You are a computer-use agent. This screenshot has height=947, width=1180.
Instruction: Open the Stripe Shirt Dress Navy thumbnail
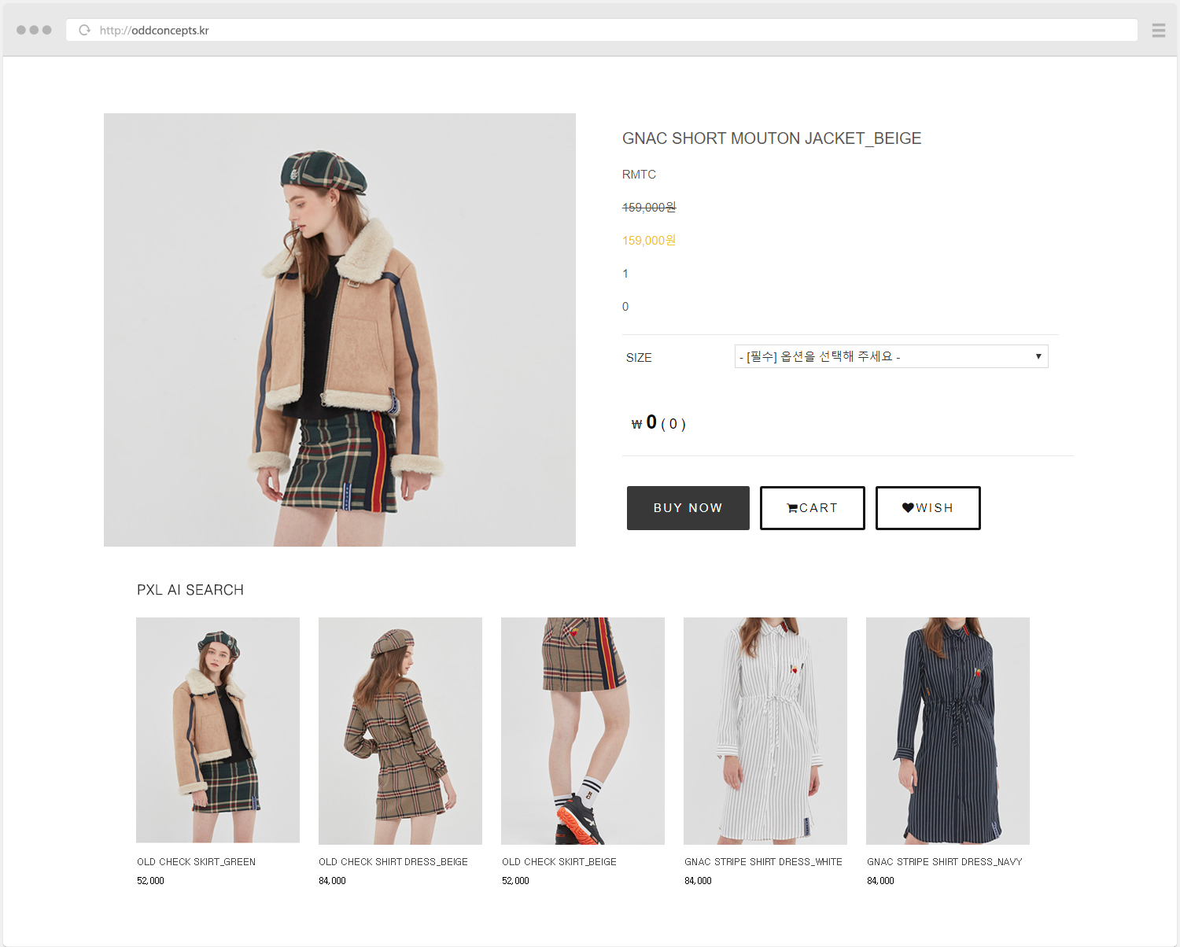point(948,730)
